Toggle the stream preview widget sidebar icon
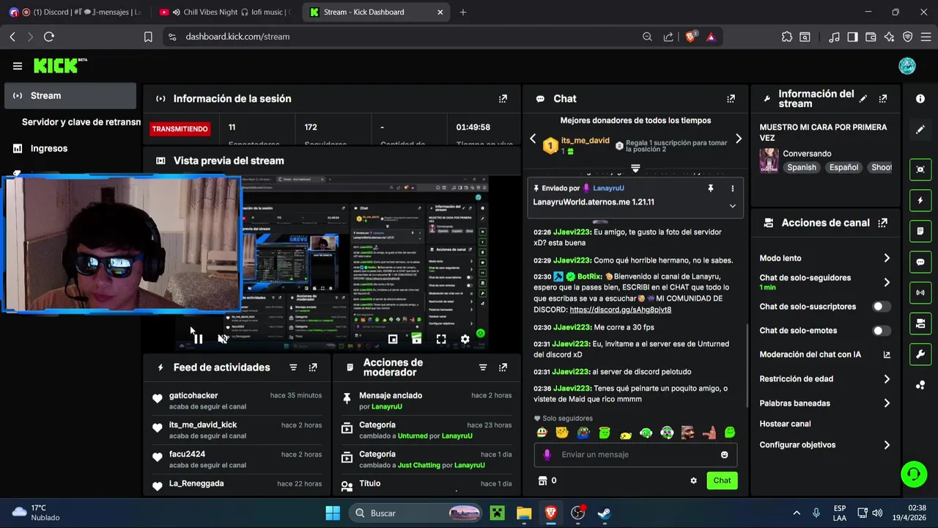This screenshot has width=938, height=528. coord(920,169)
